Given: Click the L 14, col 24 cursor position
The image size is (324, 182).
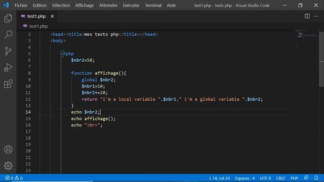Looking at the screenshot, I should 219,178.
